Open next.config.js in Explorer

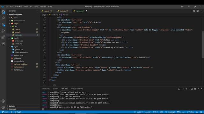19,61
